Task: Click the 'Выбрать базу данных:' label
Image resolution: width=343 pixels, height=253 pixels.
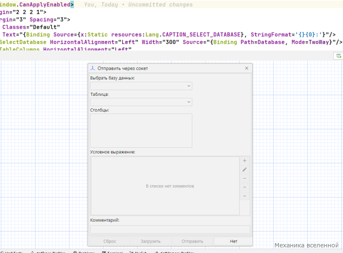Action: [112, 78]
